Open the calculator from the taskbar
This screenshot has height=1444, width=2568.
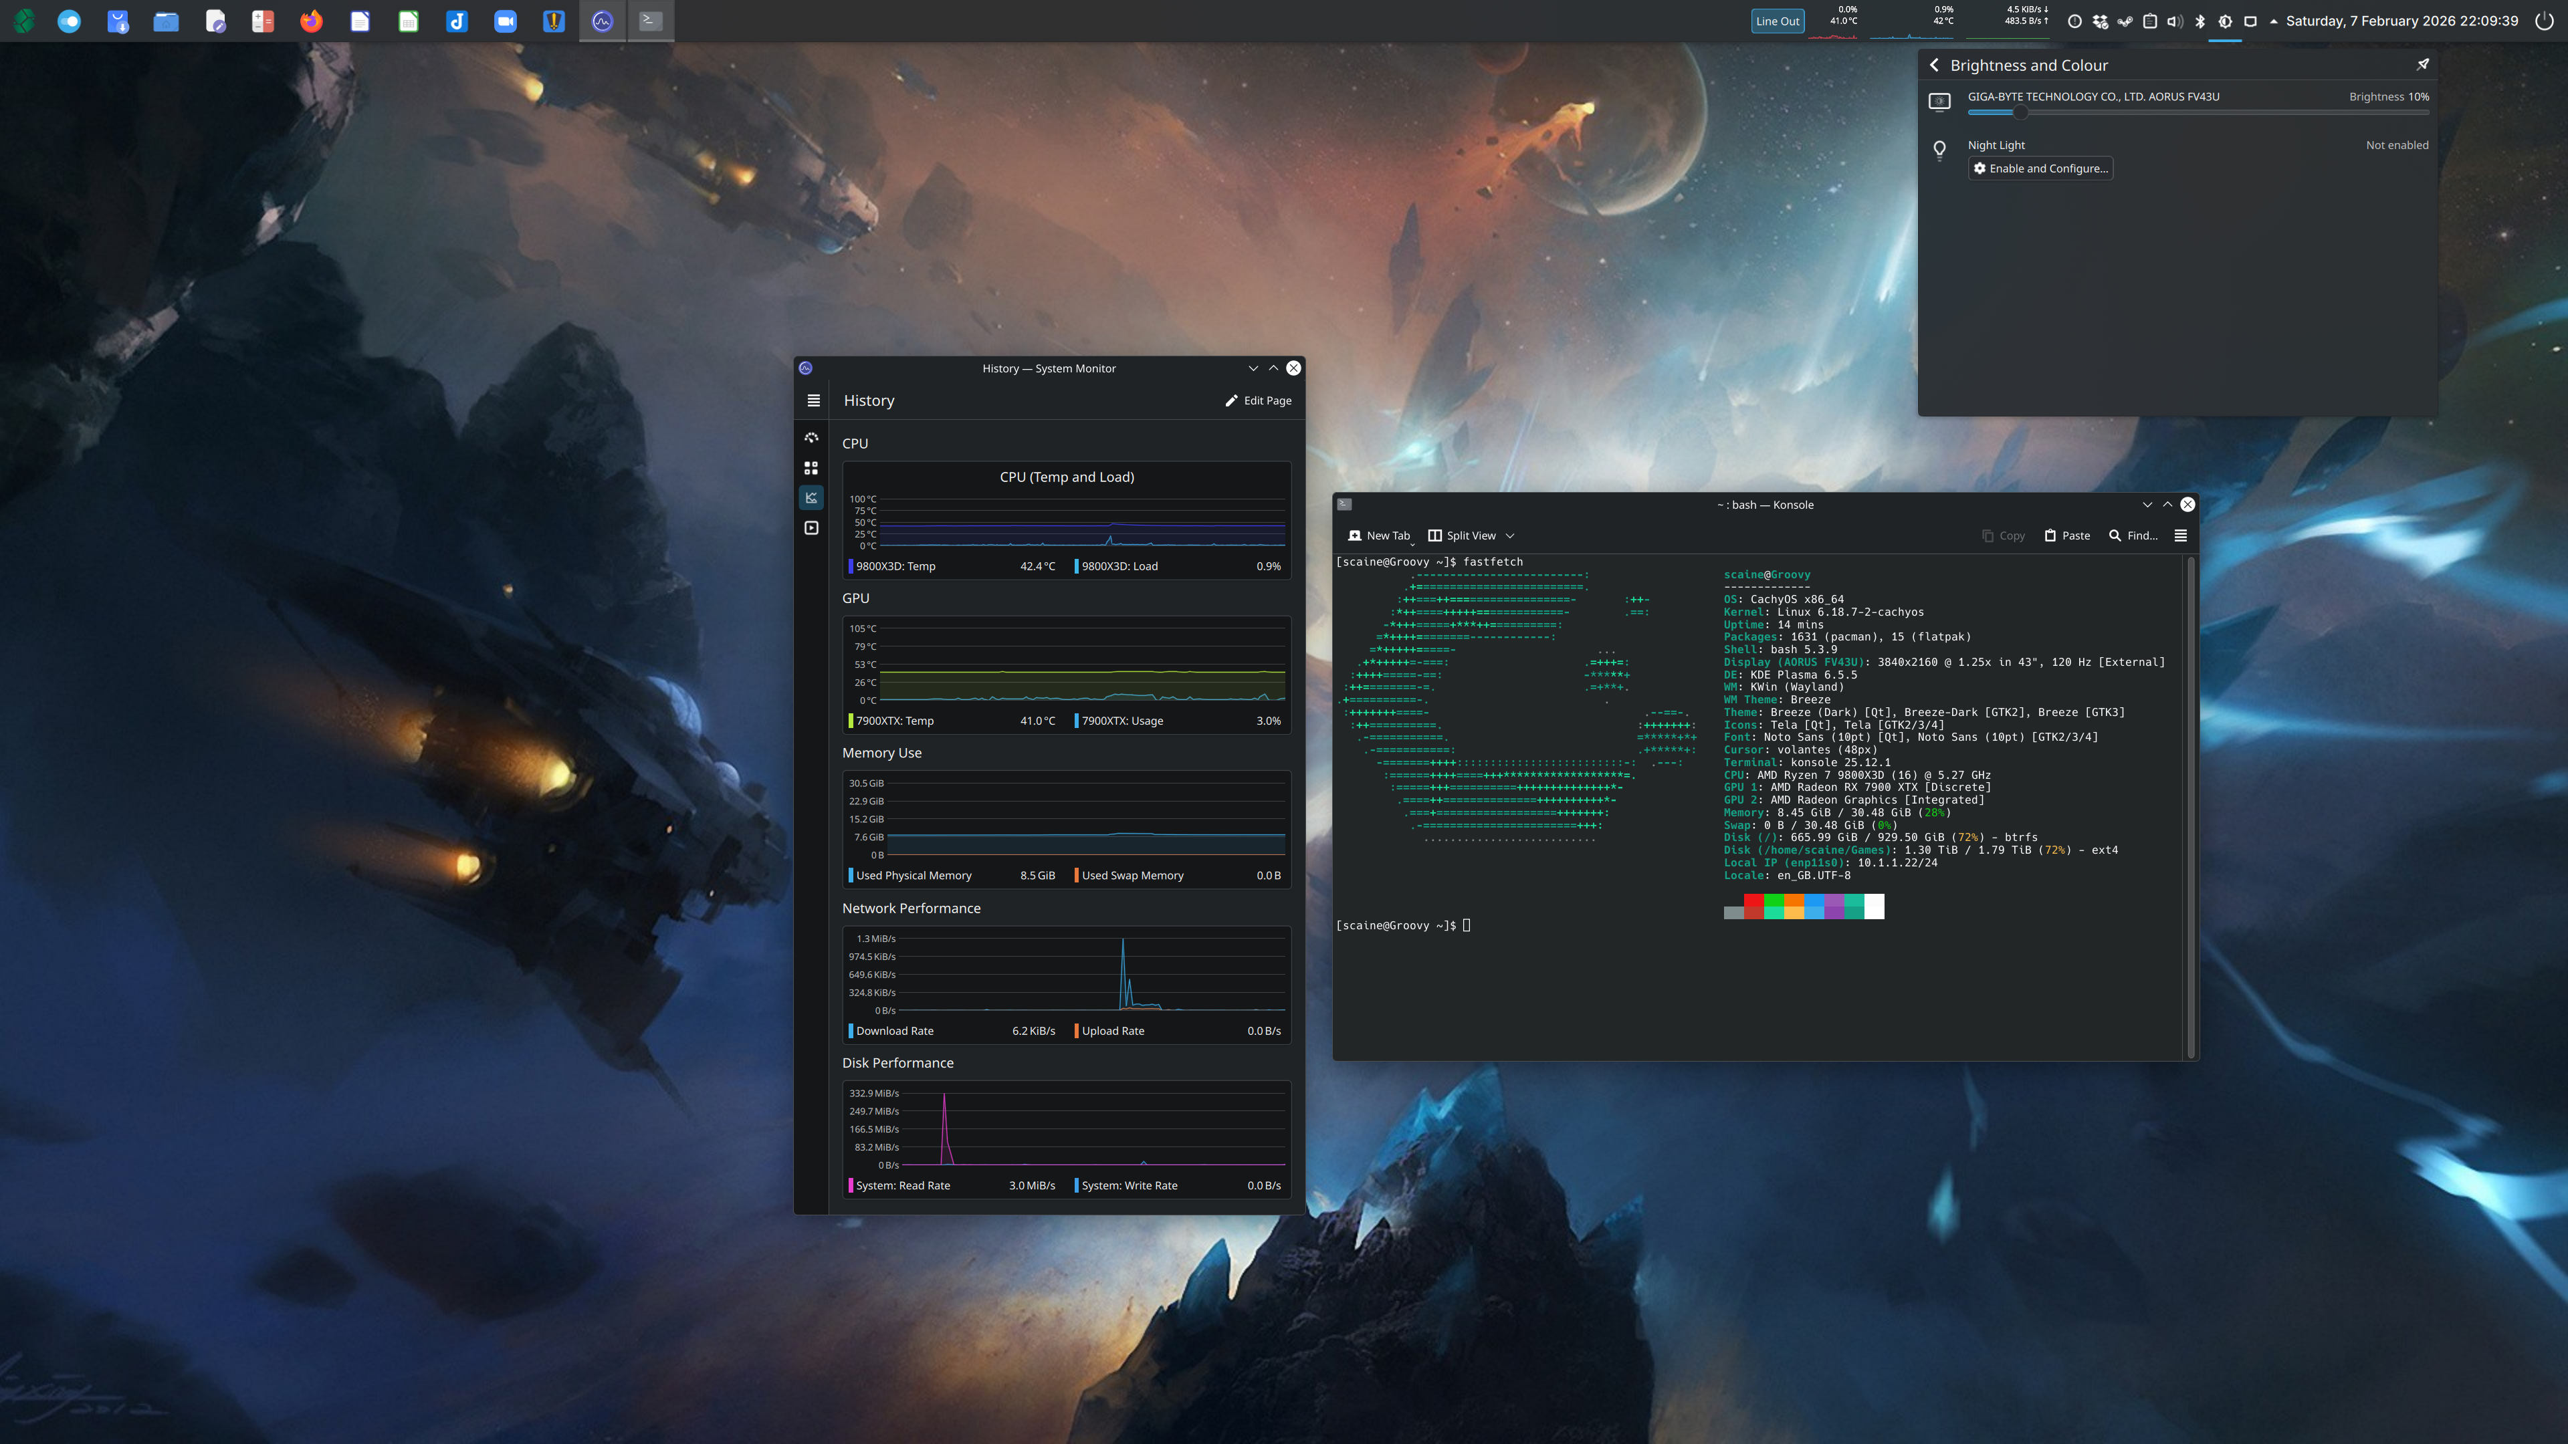point(263,21)
